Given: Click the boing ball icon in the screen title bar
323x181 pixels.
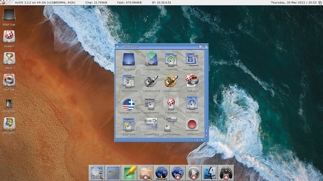Looking at the screenshot, I should 4,2.
